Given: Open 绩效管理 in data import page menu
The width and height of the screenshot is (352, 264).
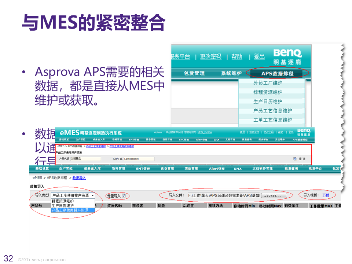Looking at the screenshot, I should 191,168.
